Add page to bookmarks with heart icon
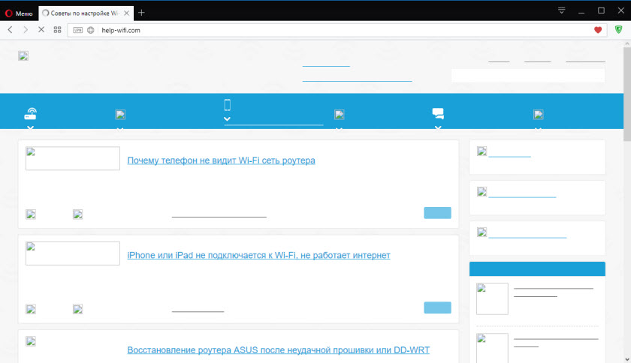 click(598, 30)
